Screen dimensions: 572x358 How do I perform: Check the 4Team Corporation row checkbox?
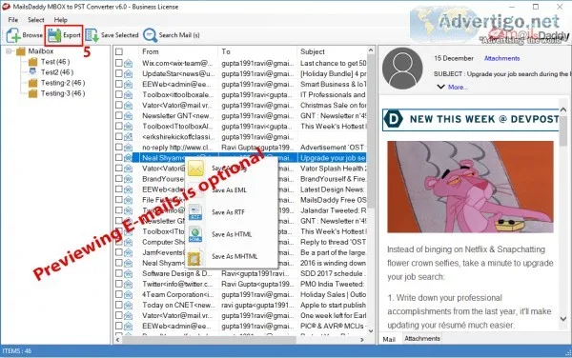(119, 294)
